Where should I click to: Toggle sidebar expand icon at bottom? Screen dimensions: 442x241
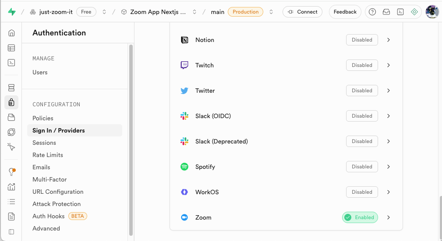[x=11, y=232]
